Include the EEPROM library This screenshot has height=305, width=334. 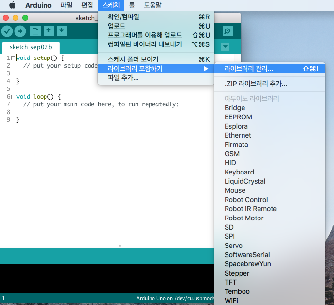(x=270, y=117)
